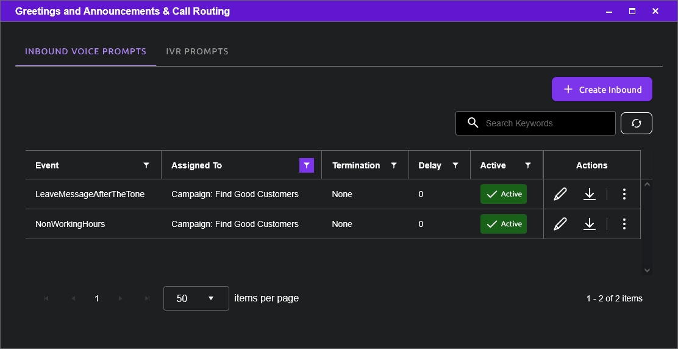Image resolution: width=678 pixels, height=349 pixels.
Task: Go to the last page of results
Action: (x=147, y=298)
